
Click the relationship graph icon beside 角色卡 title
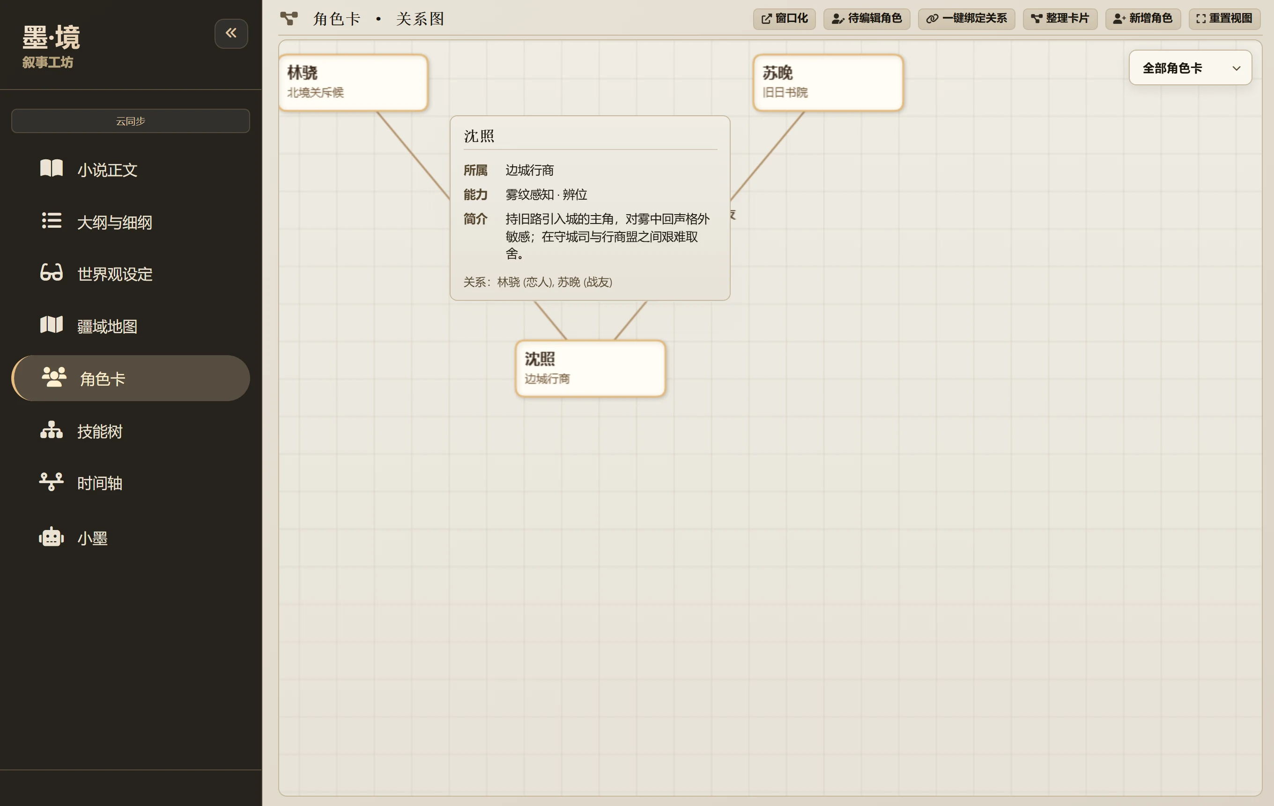pyautogui.click(x=289, y=19)
